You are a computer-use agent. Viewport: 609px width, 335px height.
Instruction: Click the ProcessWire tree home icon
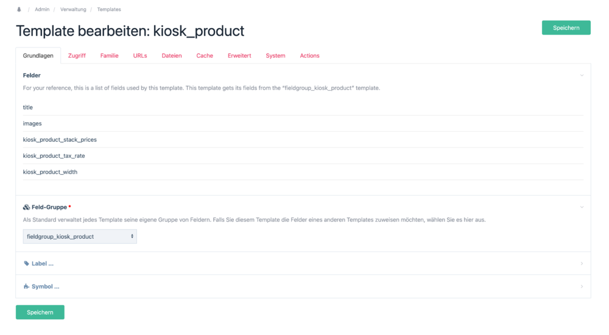click(19, 10)
